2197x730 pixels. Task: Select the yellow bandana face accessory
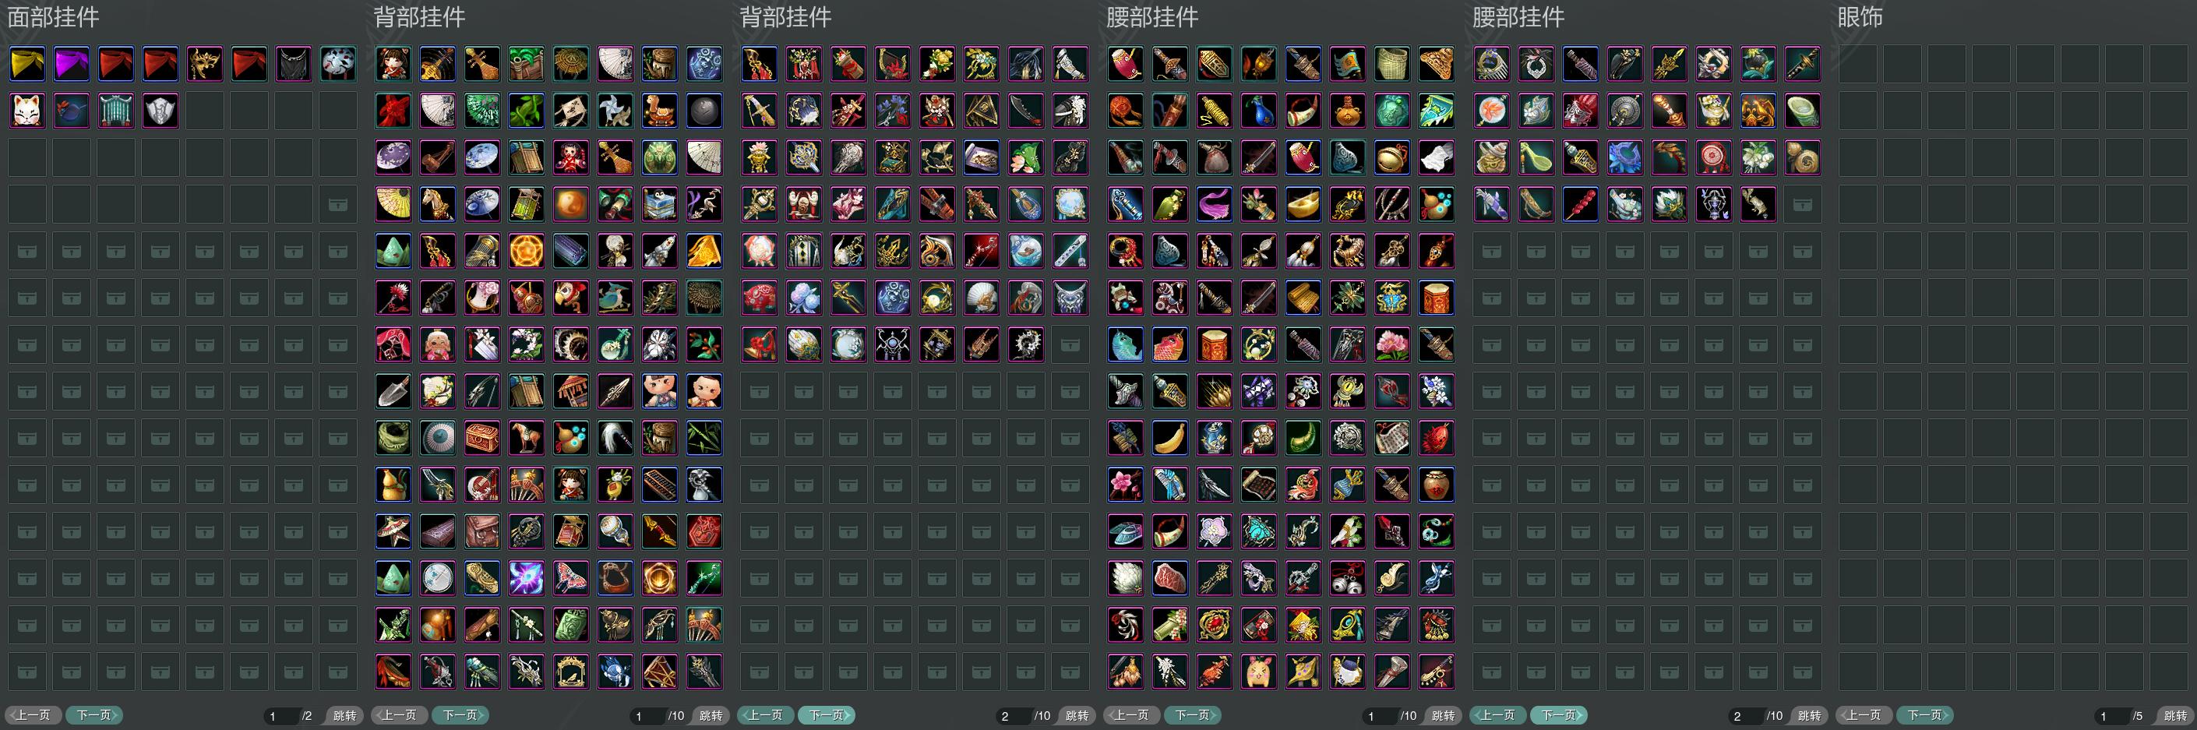pyautogui.click(x=27, y=64)
